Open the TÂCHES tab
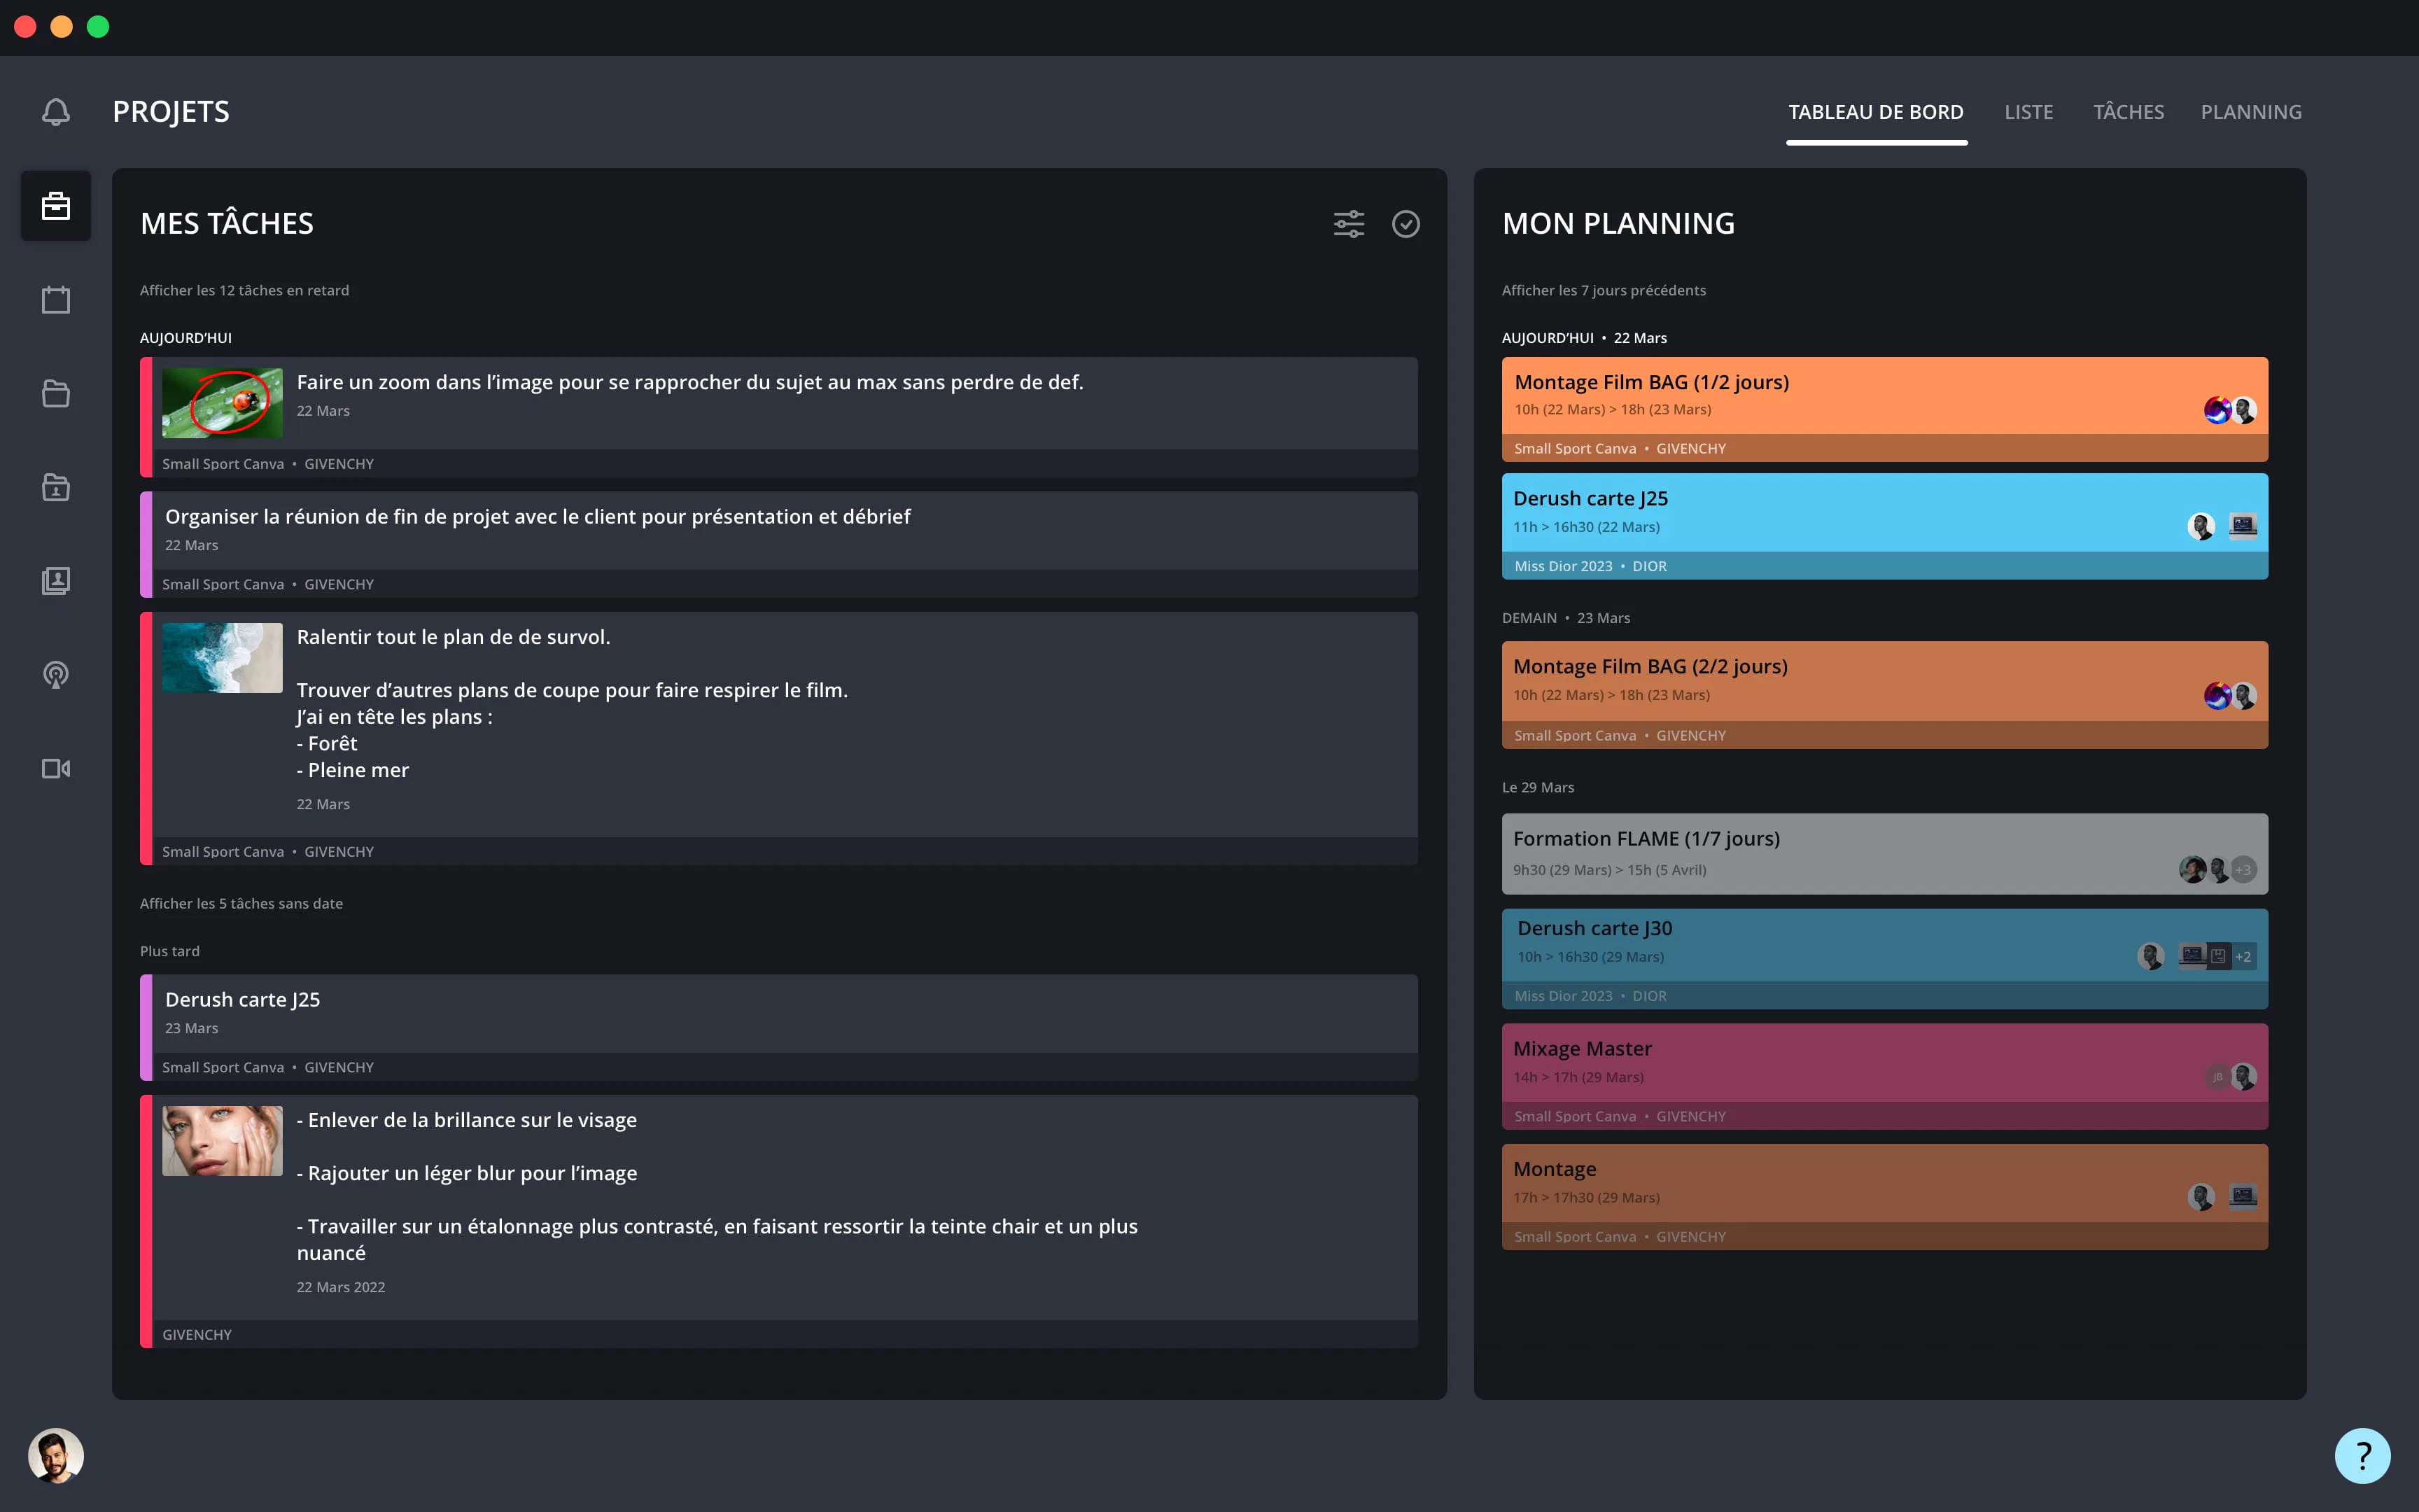 point(2128,112)
